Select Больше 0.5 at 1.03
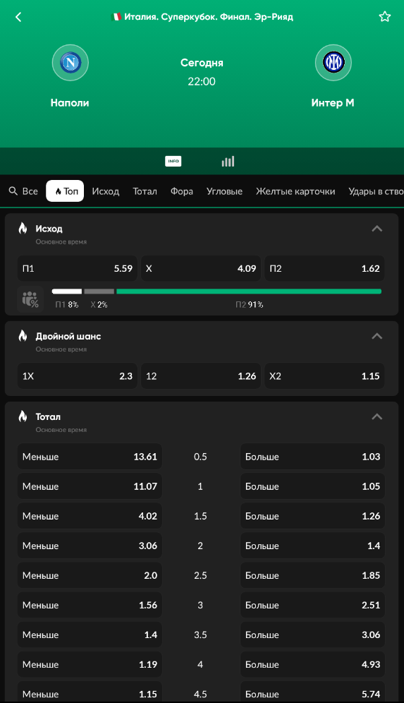The height and width of the screenshot is (703, 404). (x=312, y=457)
